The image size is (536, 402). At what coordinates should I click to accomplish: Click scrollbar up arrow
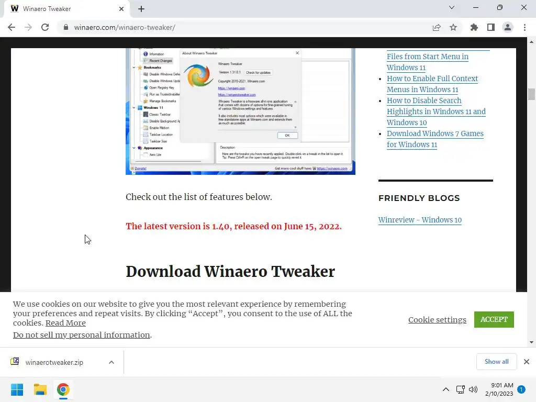pyautogui.click(x=531, y=42)
